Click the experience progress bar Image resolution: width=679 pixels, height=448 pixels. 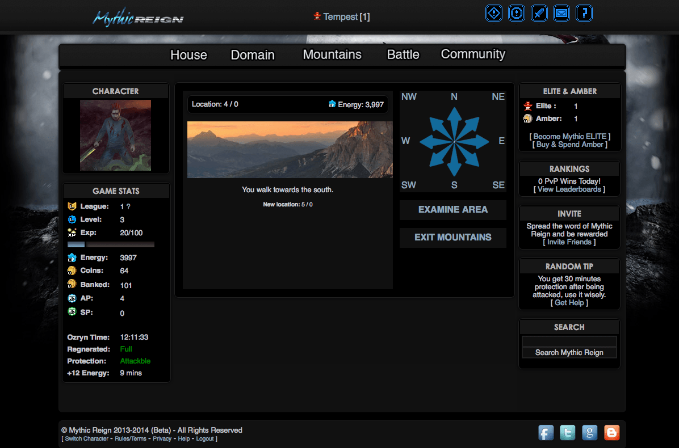coord(111,244)
